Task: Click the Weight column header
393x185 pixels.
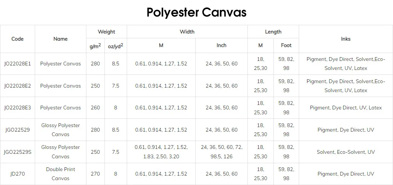Action: point(106,32)
